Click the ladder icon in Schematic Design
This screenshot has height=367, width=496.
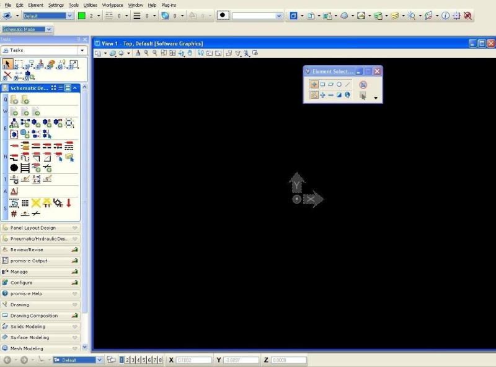[x=25, y=168]
